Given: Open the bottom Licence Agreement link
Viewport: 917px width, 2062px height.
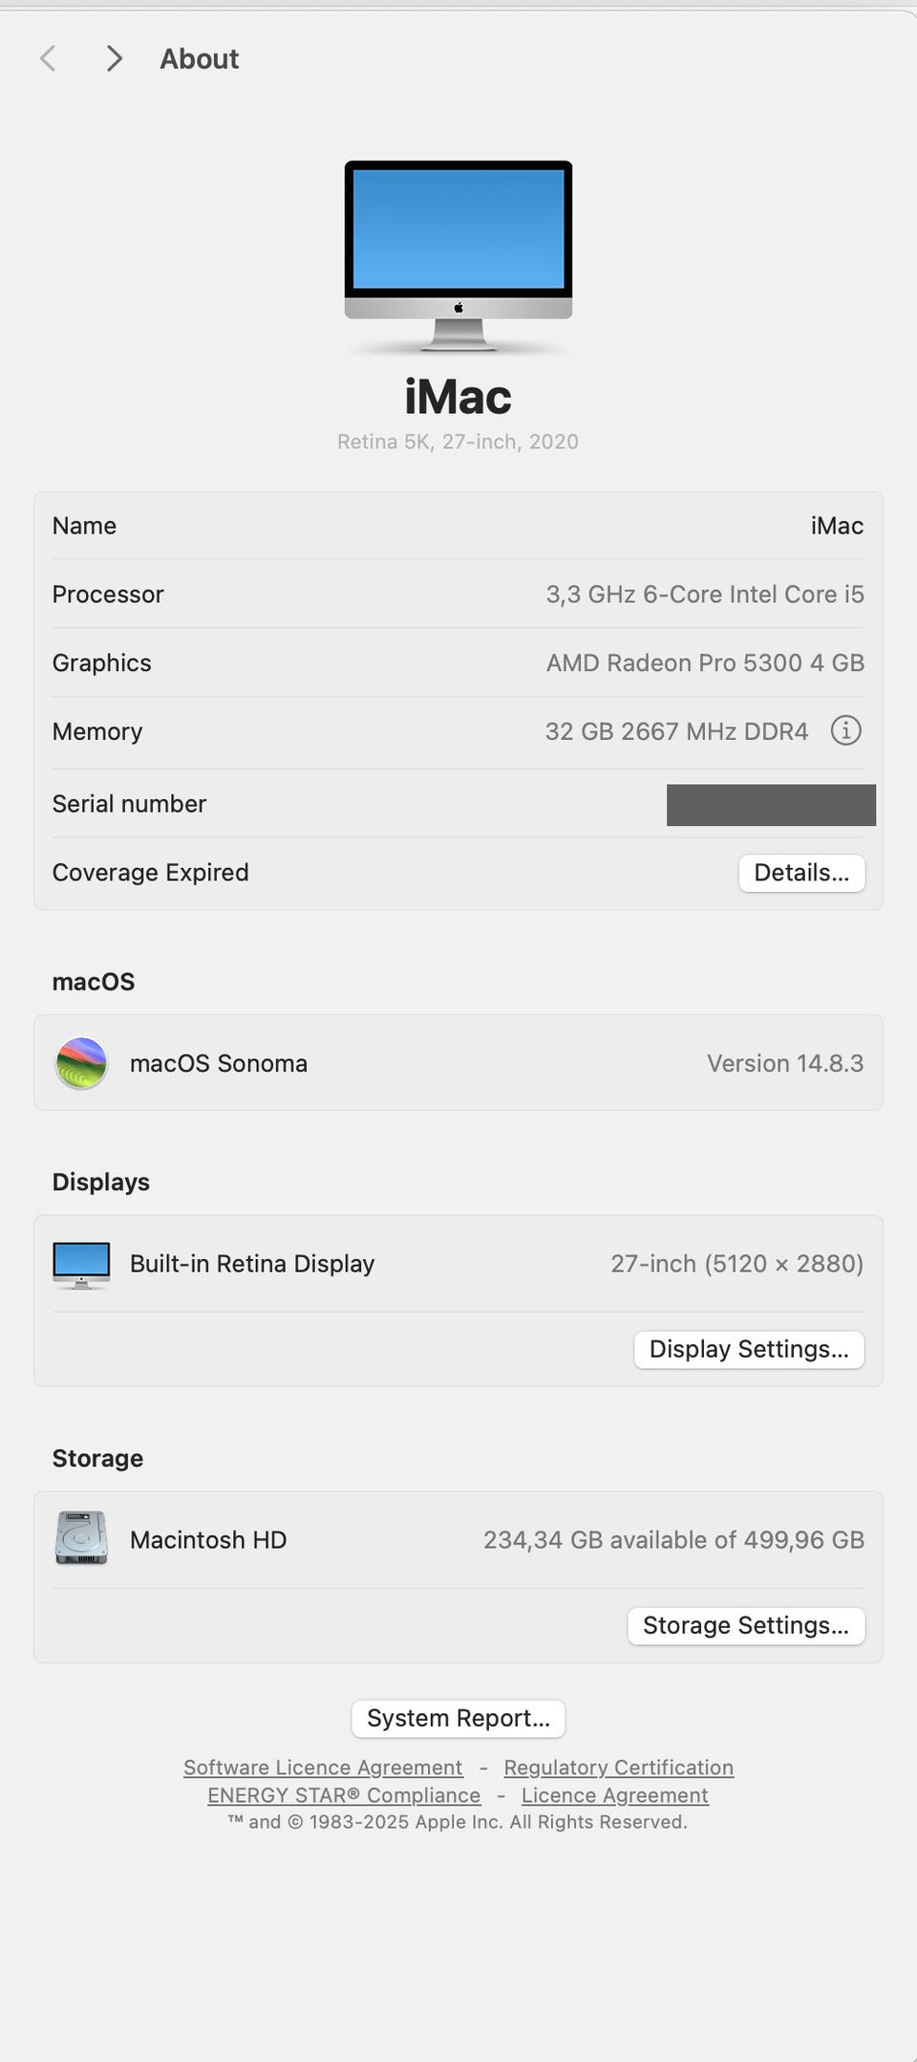Looking at the screenshot, I should (614, 1795).
